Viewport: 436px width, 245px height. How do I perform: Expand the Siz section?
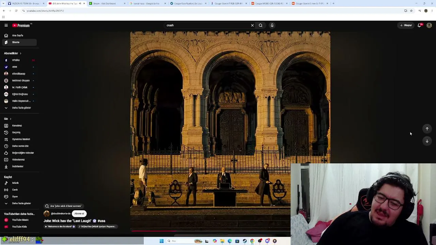7,119
